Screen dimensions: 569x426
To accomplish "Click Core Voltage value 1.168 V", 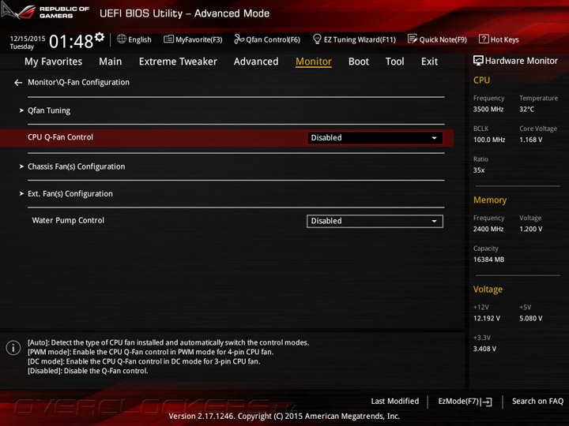I will click(530, 140).
